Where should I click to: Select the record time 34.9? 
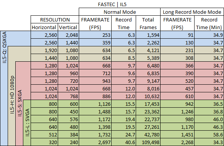click(x=209, y=35)
